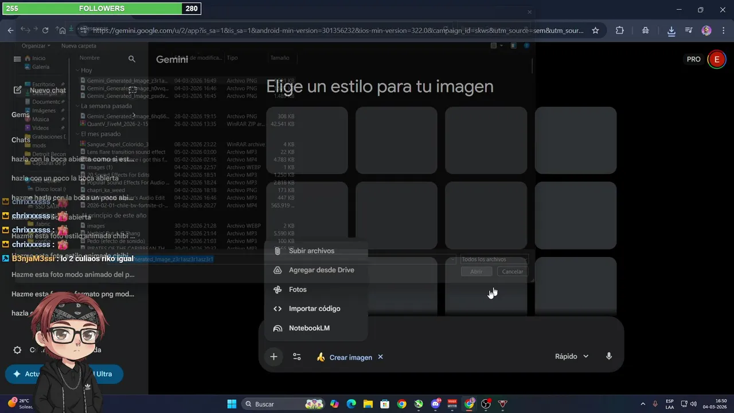
Task: Open the Gemini hamburger main menu
Action: click(x=17, y=59)
